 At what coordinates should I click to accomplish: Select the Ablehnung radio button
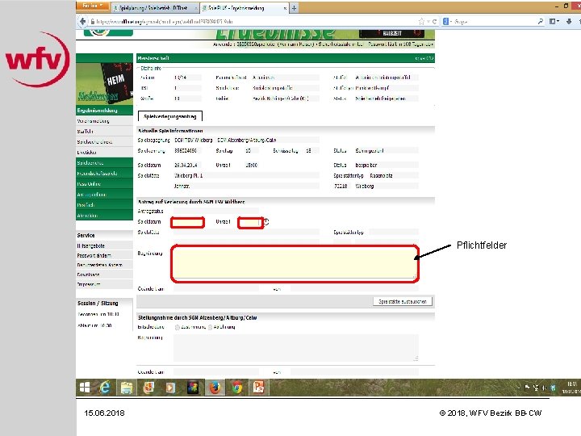(x=210, y=327)
